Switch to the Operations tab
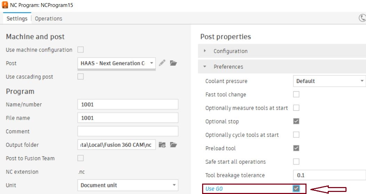The image size is (366, 194). pyautogui.click(x=48, y=19)
